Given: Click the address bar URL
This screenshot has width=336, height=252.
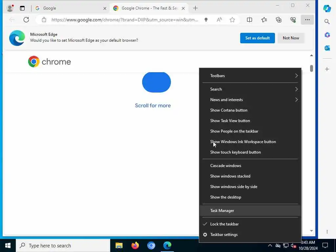Looking at the screenshot, I should [x=125, y=20].
